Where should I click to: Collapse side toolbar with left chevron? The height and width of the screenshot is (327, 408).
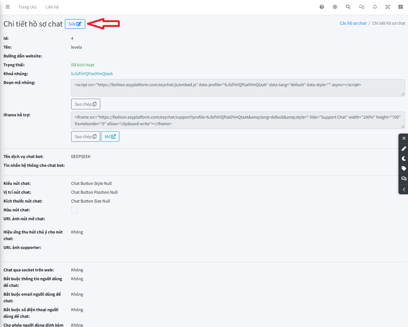pos(404,190)
